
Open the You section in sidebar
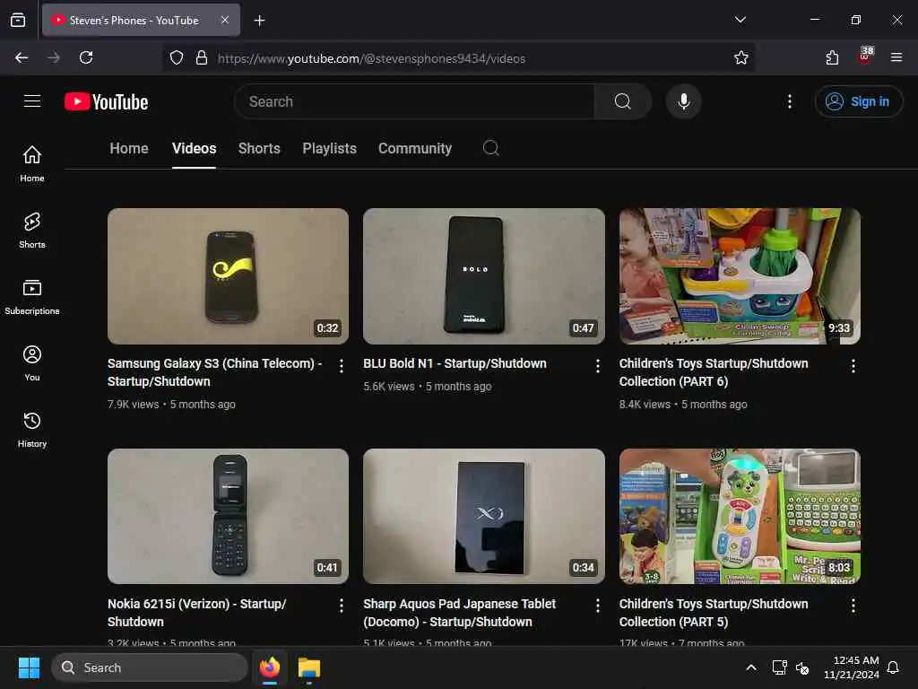click(x=32, y=363)
